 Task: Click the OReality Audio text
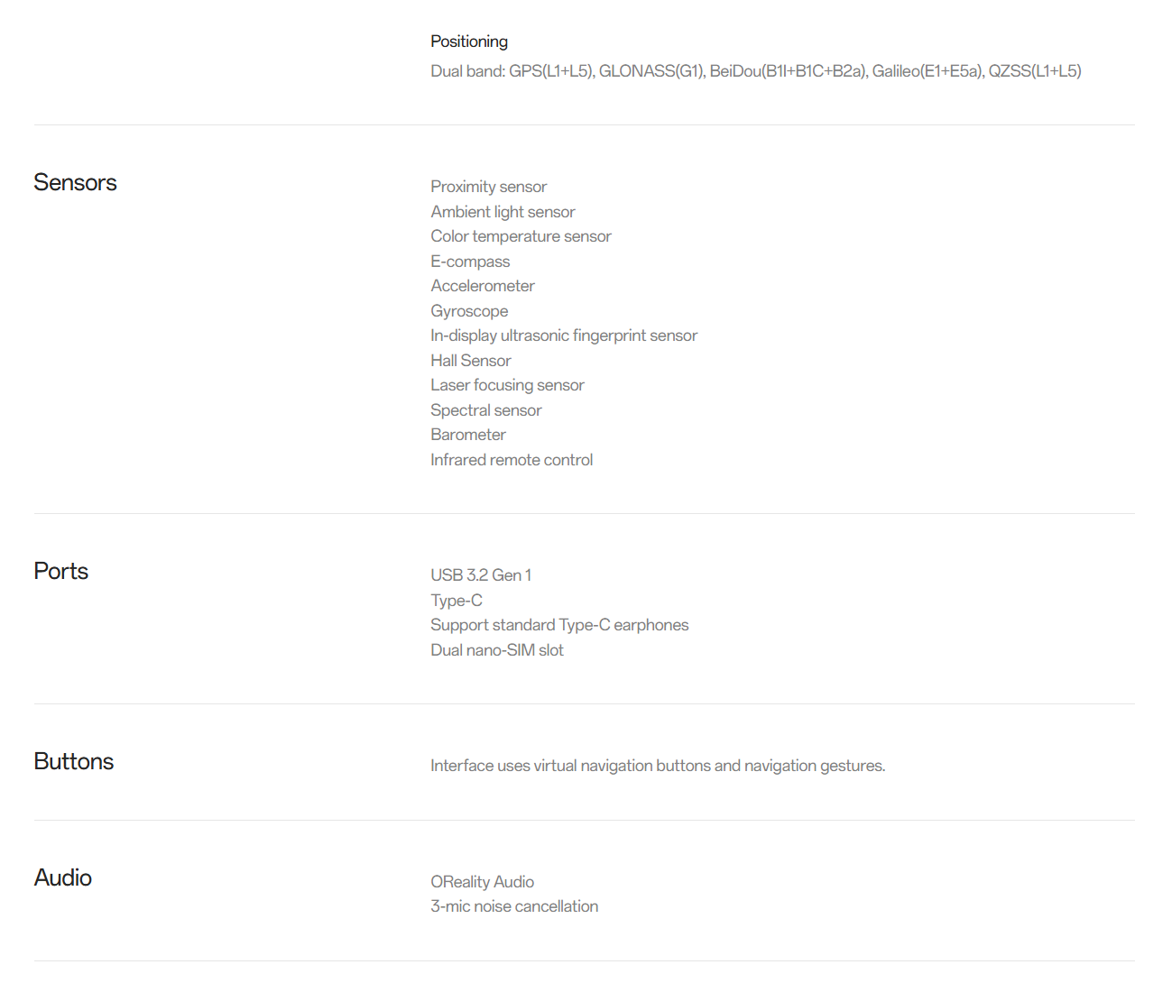(482, 882)
